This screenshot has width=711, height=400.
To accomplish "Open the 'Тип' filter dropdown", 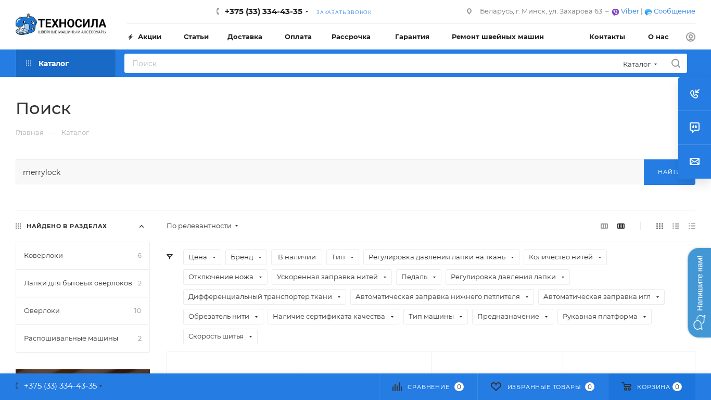I will coord(342,257).
